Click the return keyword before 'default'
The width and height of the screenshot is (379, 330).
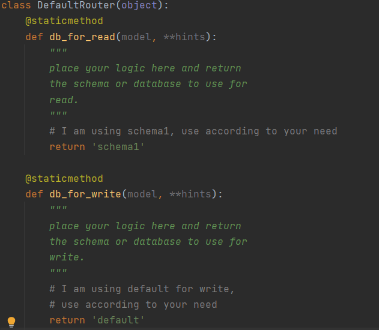(67, 320)
